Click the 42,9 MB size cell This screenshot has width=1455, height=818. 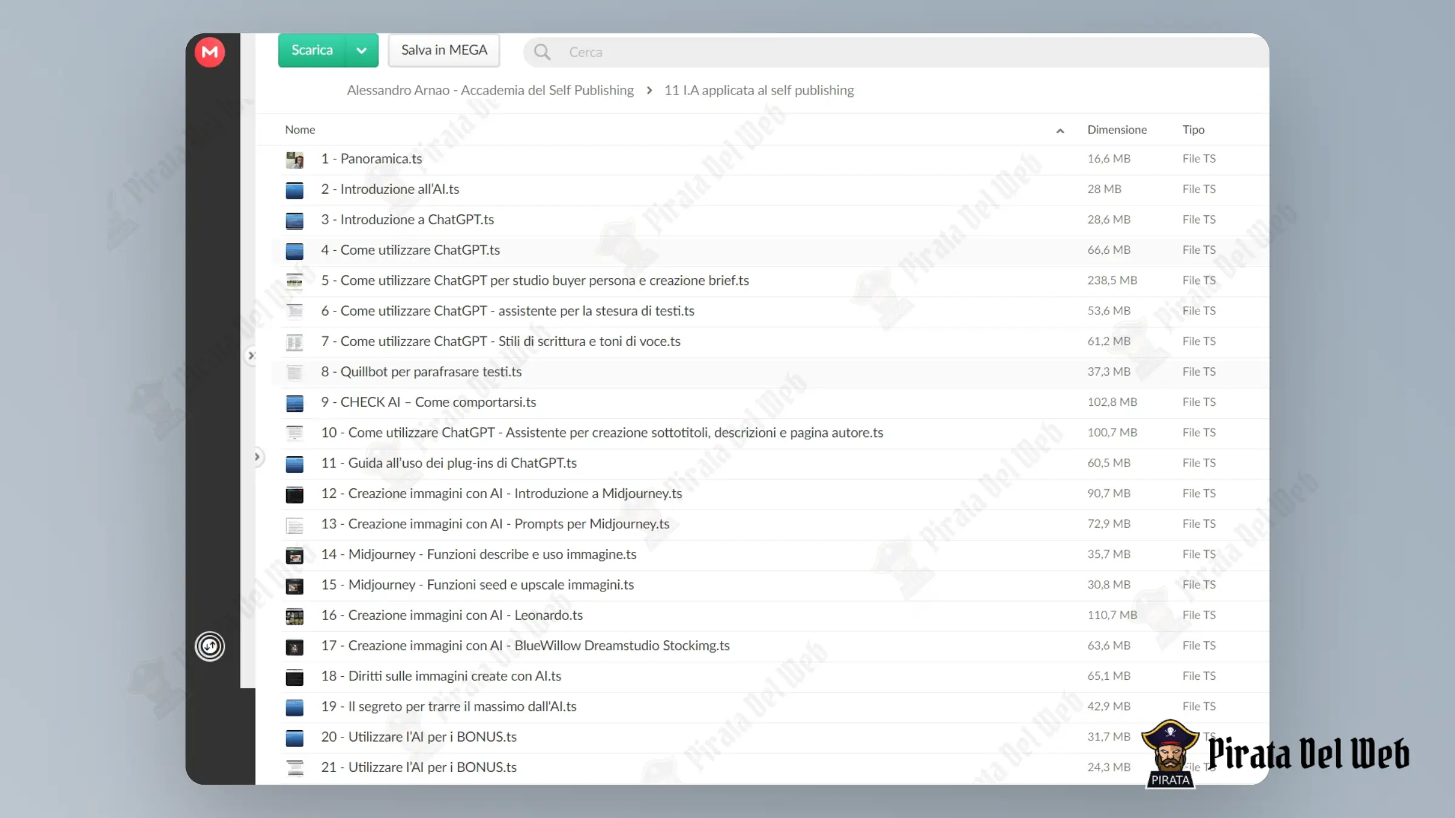1109,707
